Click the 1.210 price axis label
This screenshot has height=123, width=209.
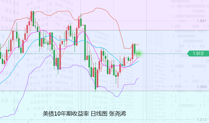[202, 120]
